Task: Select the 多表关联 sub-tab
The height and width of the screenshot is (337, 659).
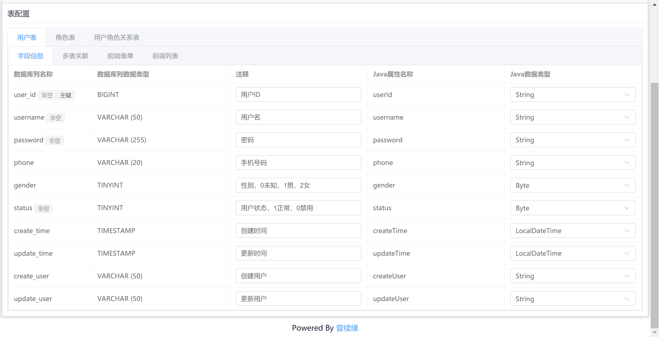Action: (x=75, y=56)
